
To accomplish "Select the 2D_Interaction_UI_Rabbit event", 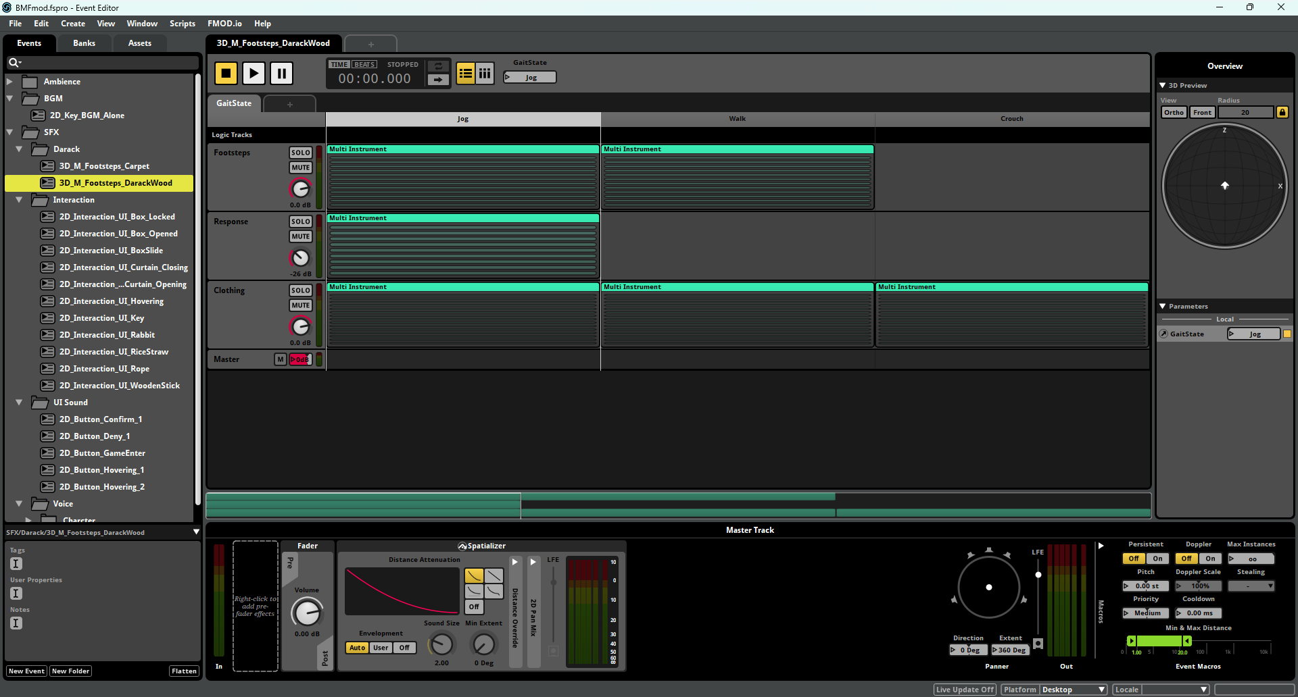I will (x=107, y=335).
